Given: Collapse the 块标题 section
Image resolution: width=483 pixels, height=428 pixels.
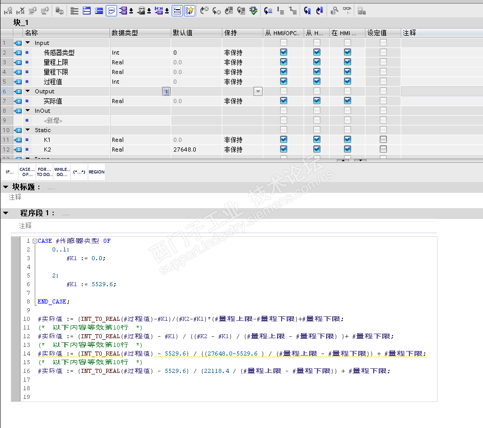Looking at the screenshot, I should click(6, 187).
